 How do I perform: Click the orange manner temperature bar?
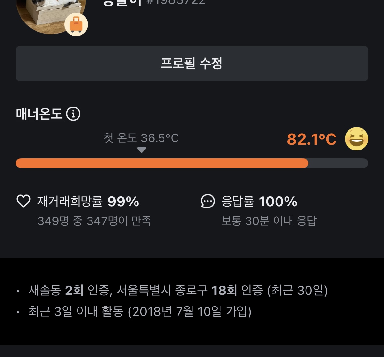162,163
